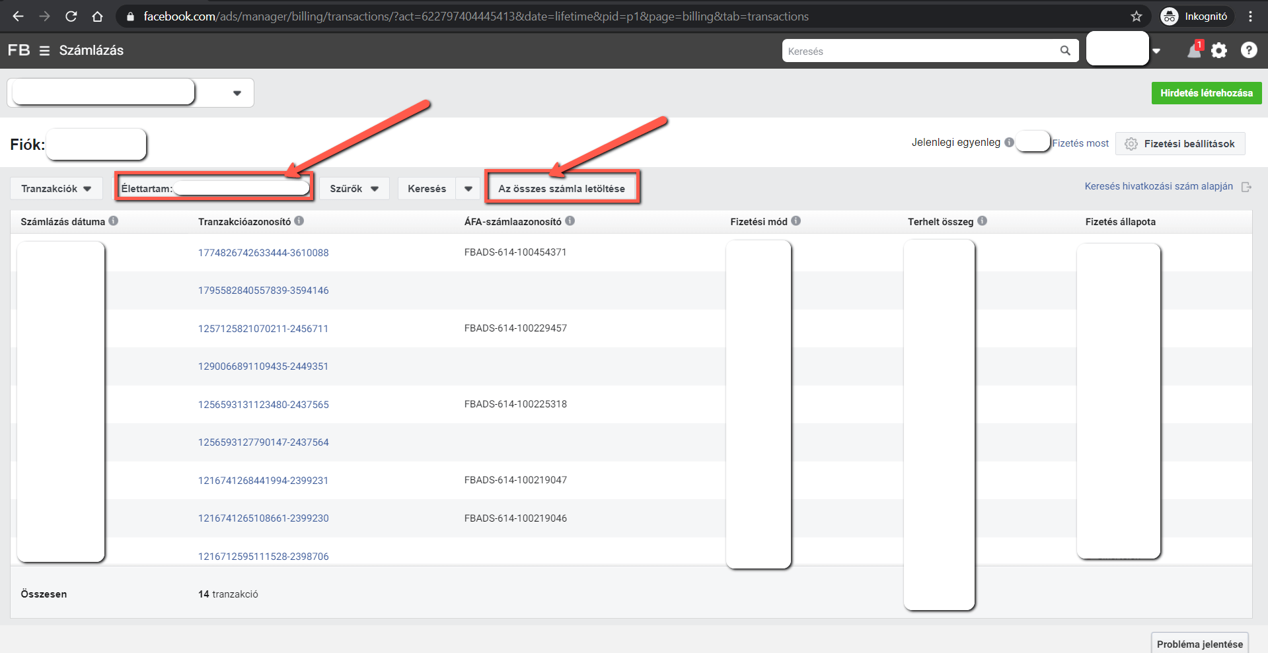1268x653 pixels.
Task: Reload the current page
Action: pyautogui.click(x=71, y=17)
